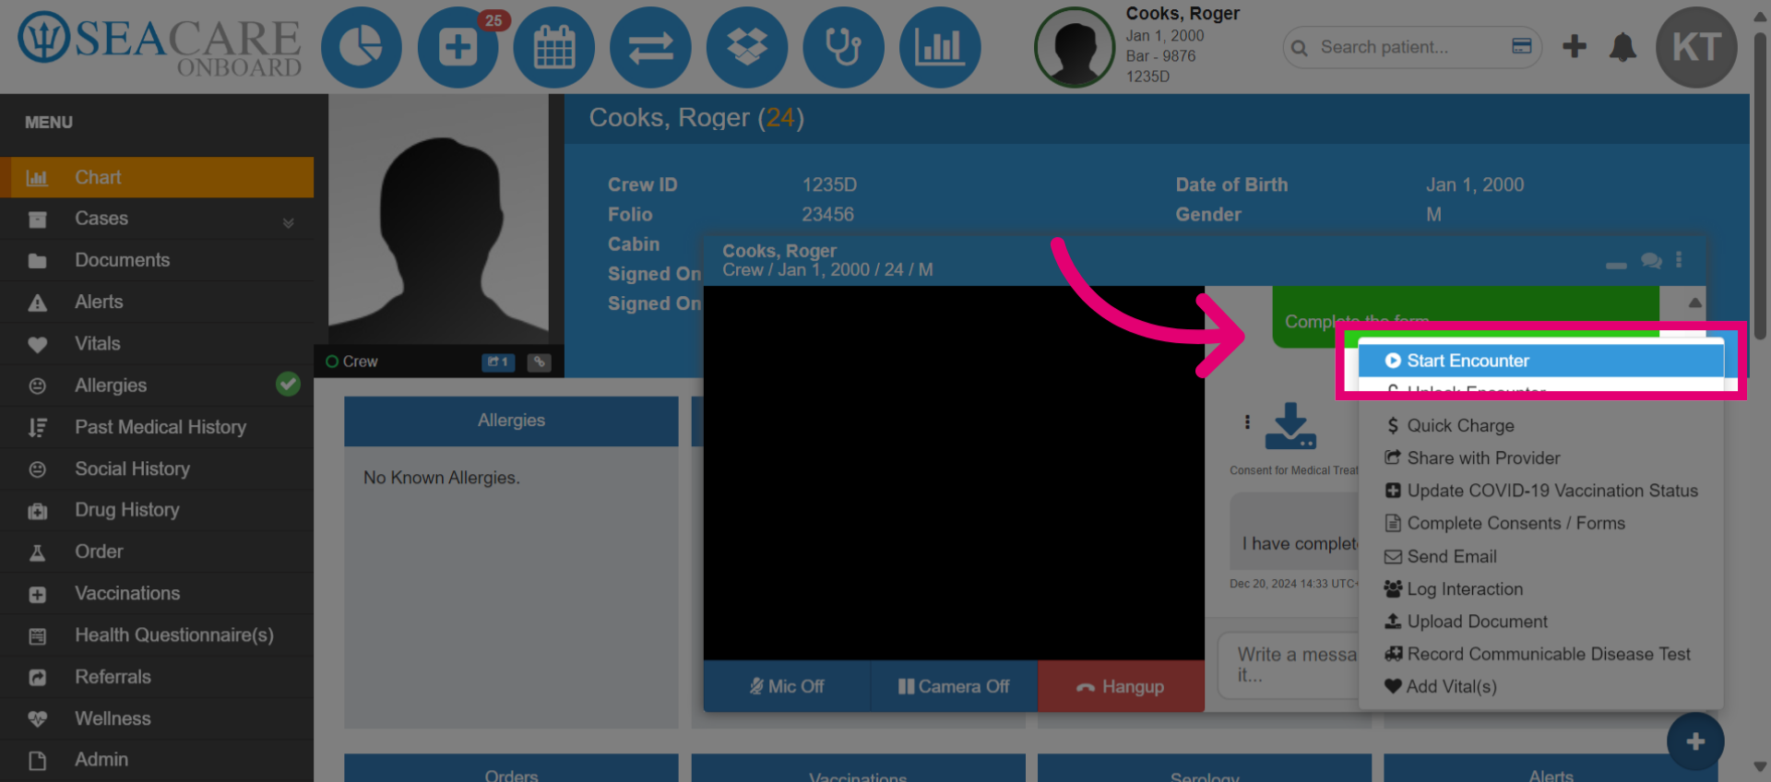This screenshot has width=1771, height=782.
Task: Click the link icon under patient photo
Action: (x=540, y=362)
